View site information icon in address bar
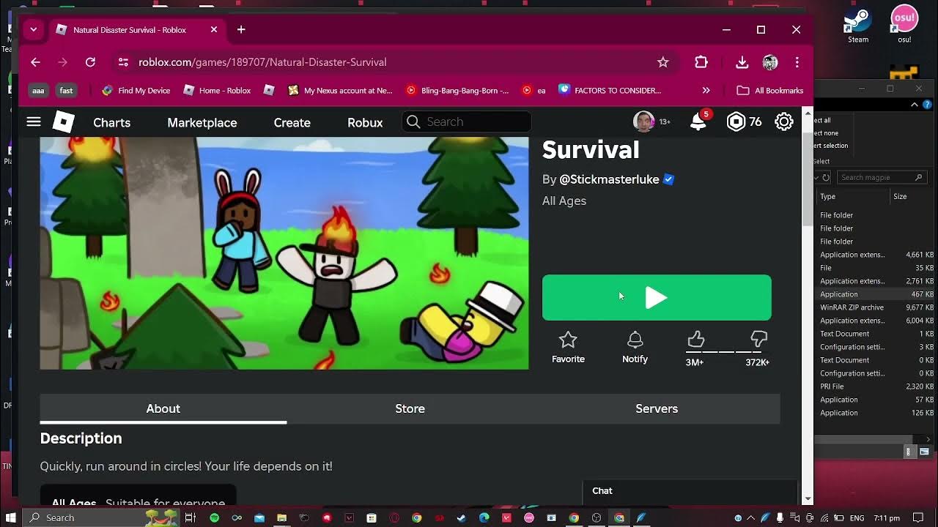This screenshot has height=527, width=938. click(x=123, y=62)
